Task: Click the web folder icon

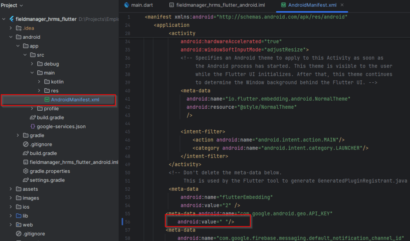Action: click(18, 225)
